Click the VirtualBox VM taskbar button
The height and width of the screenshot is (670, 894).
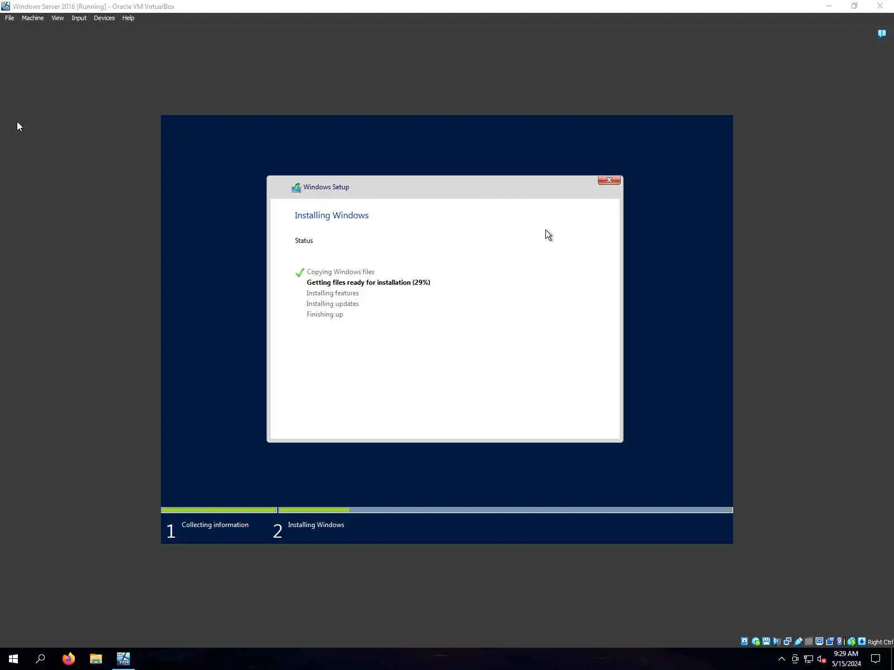click(123, 659)
